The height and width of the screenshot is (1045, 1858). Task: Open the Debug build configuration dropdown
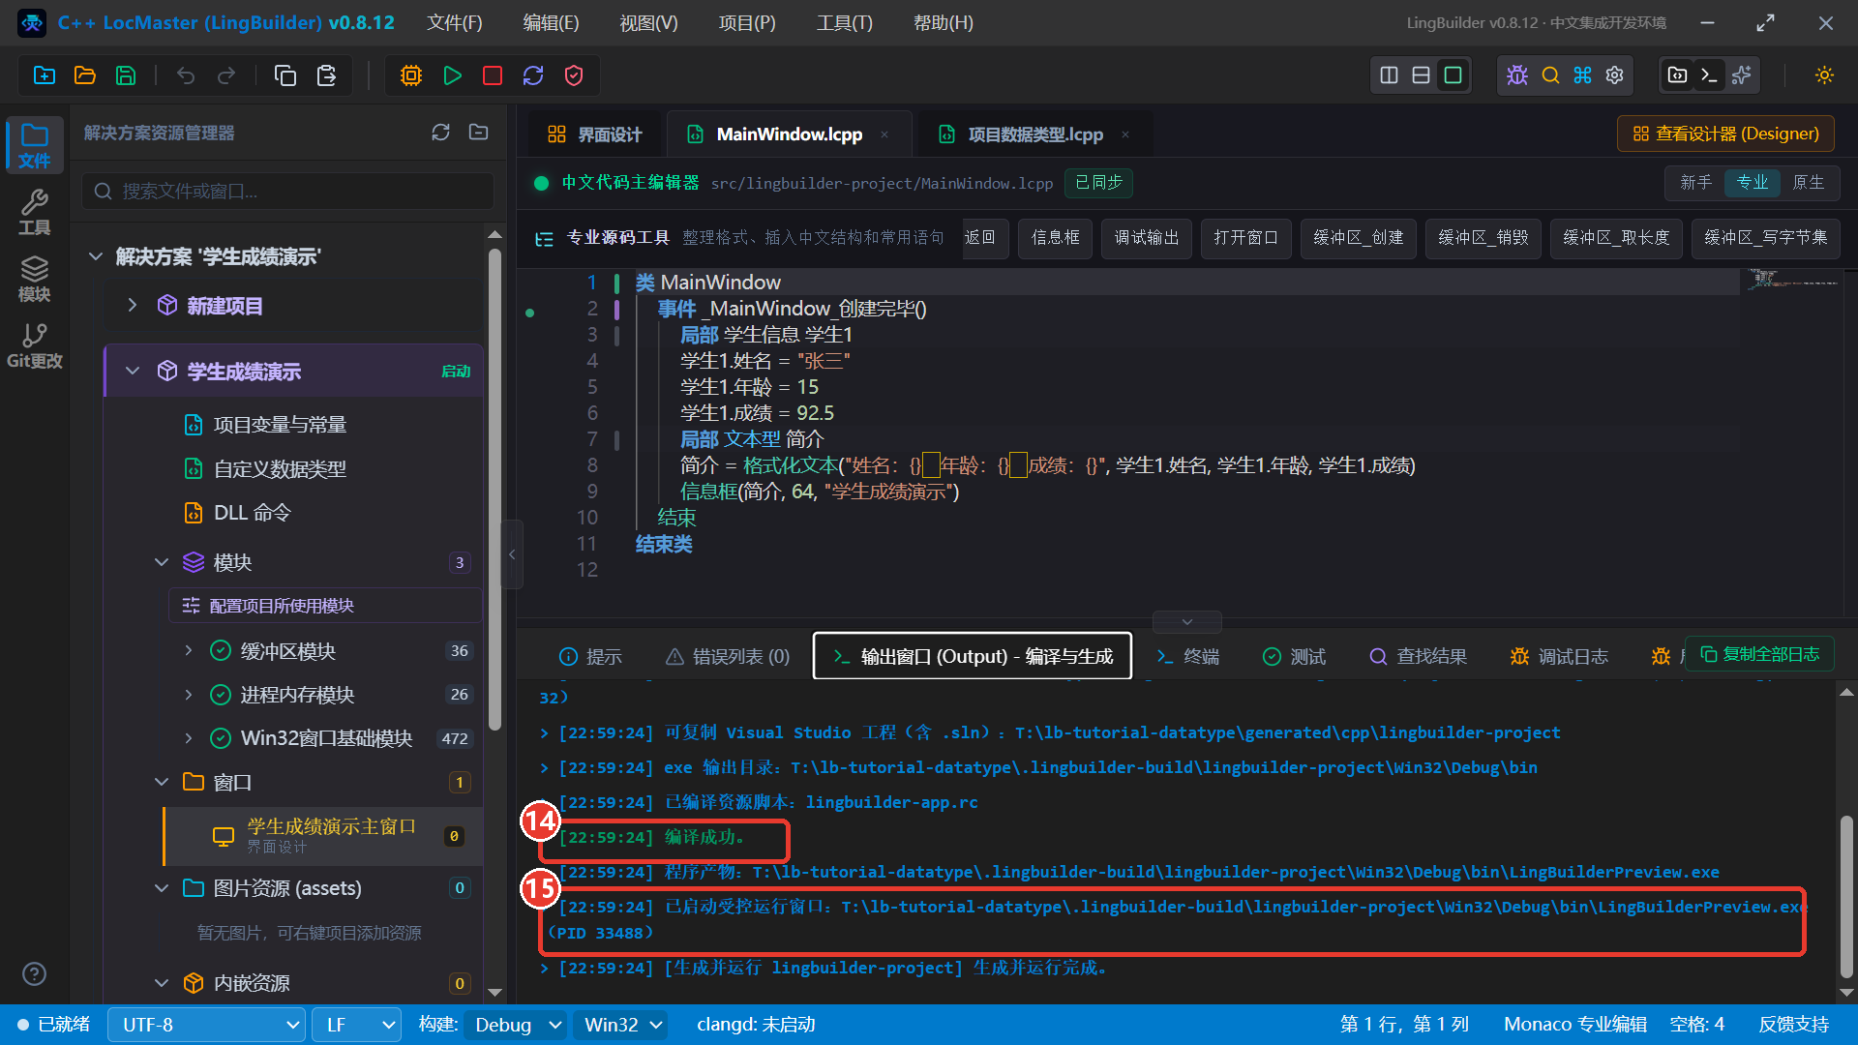tap(516, 1025)
